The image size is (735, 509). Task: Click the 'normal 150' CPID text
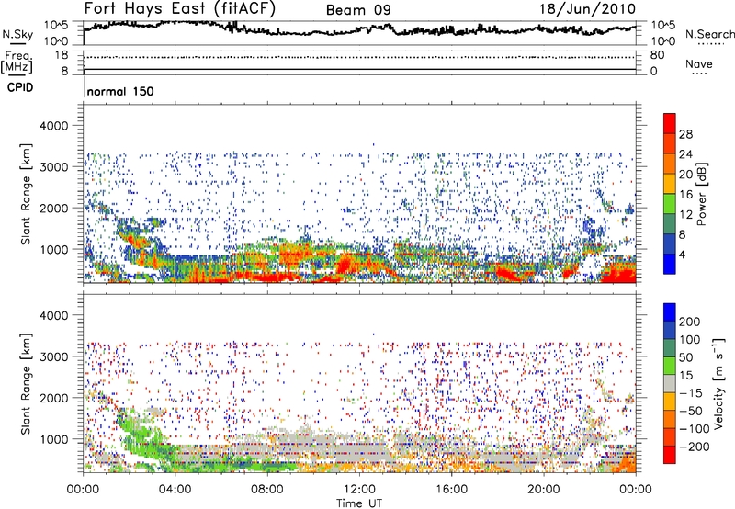click(x=120, y=91)
